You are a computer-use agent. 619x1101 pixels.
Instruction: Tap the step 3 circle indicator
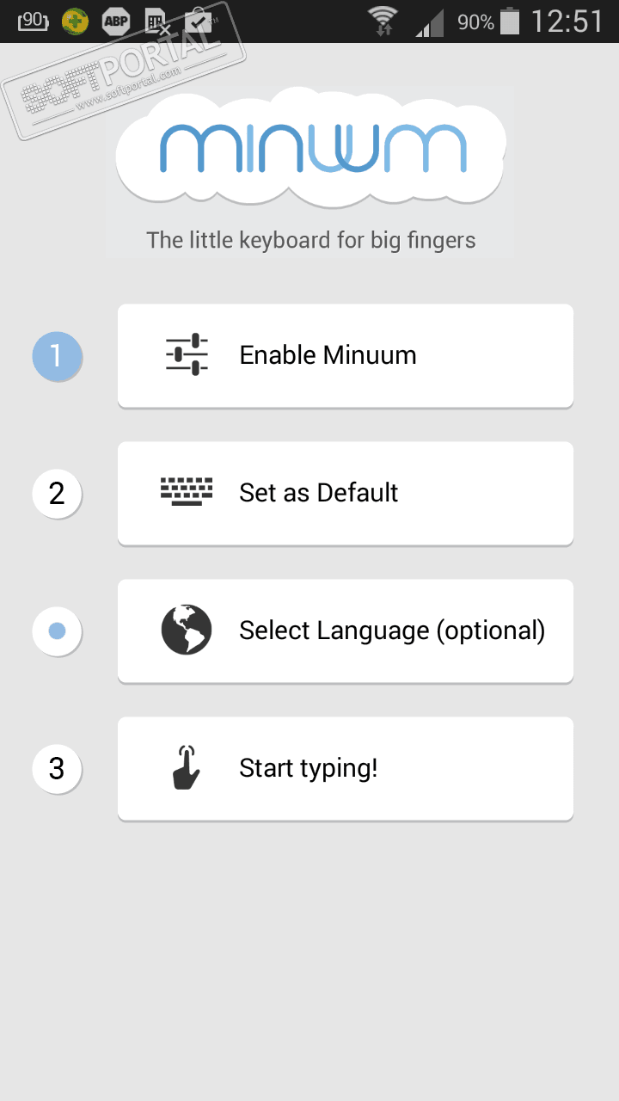point(57,768)
